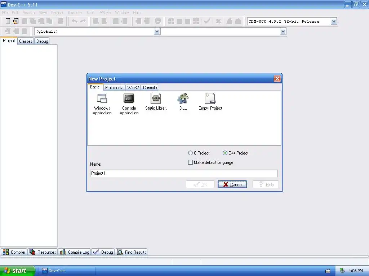Open the (globals) scope dropdown
This screenshot has width=369, height=276.
point(157,32)
